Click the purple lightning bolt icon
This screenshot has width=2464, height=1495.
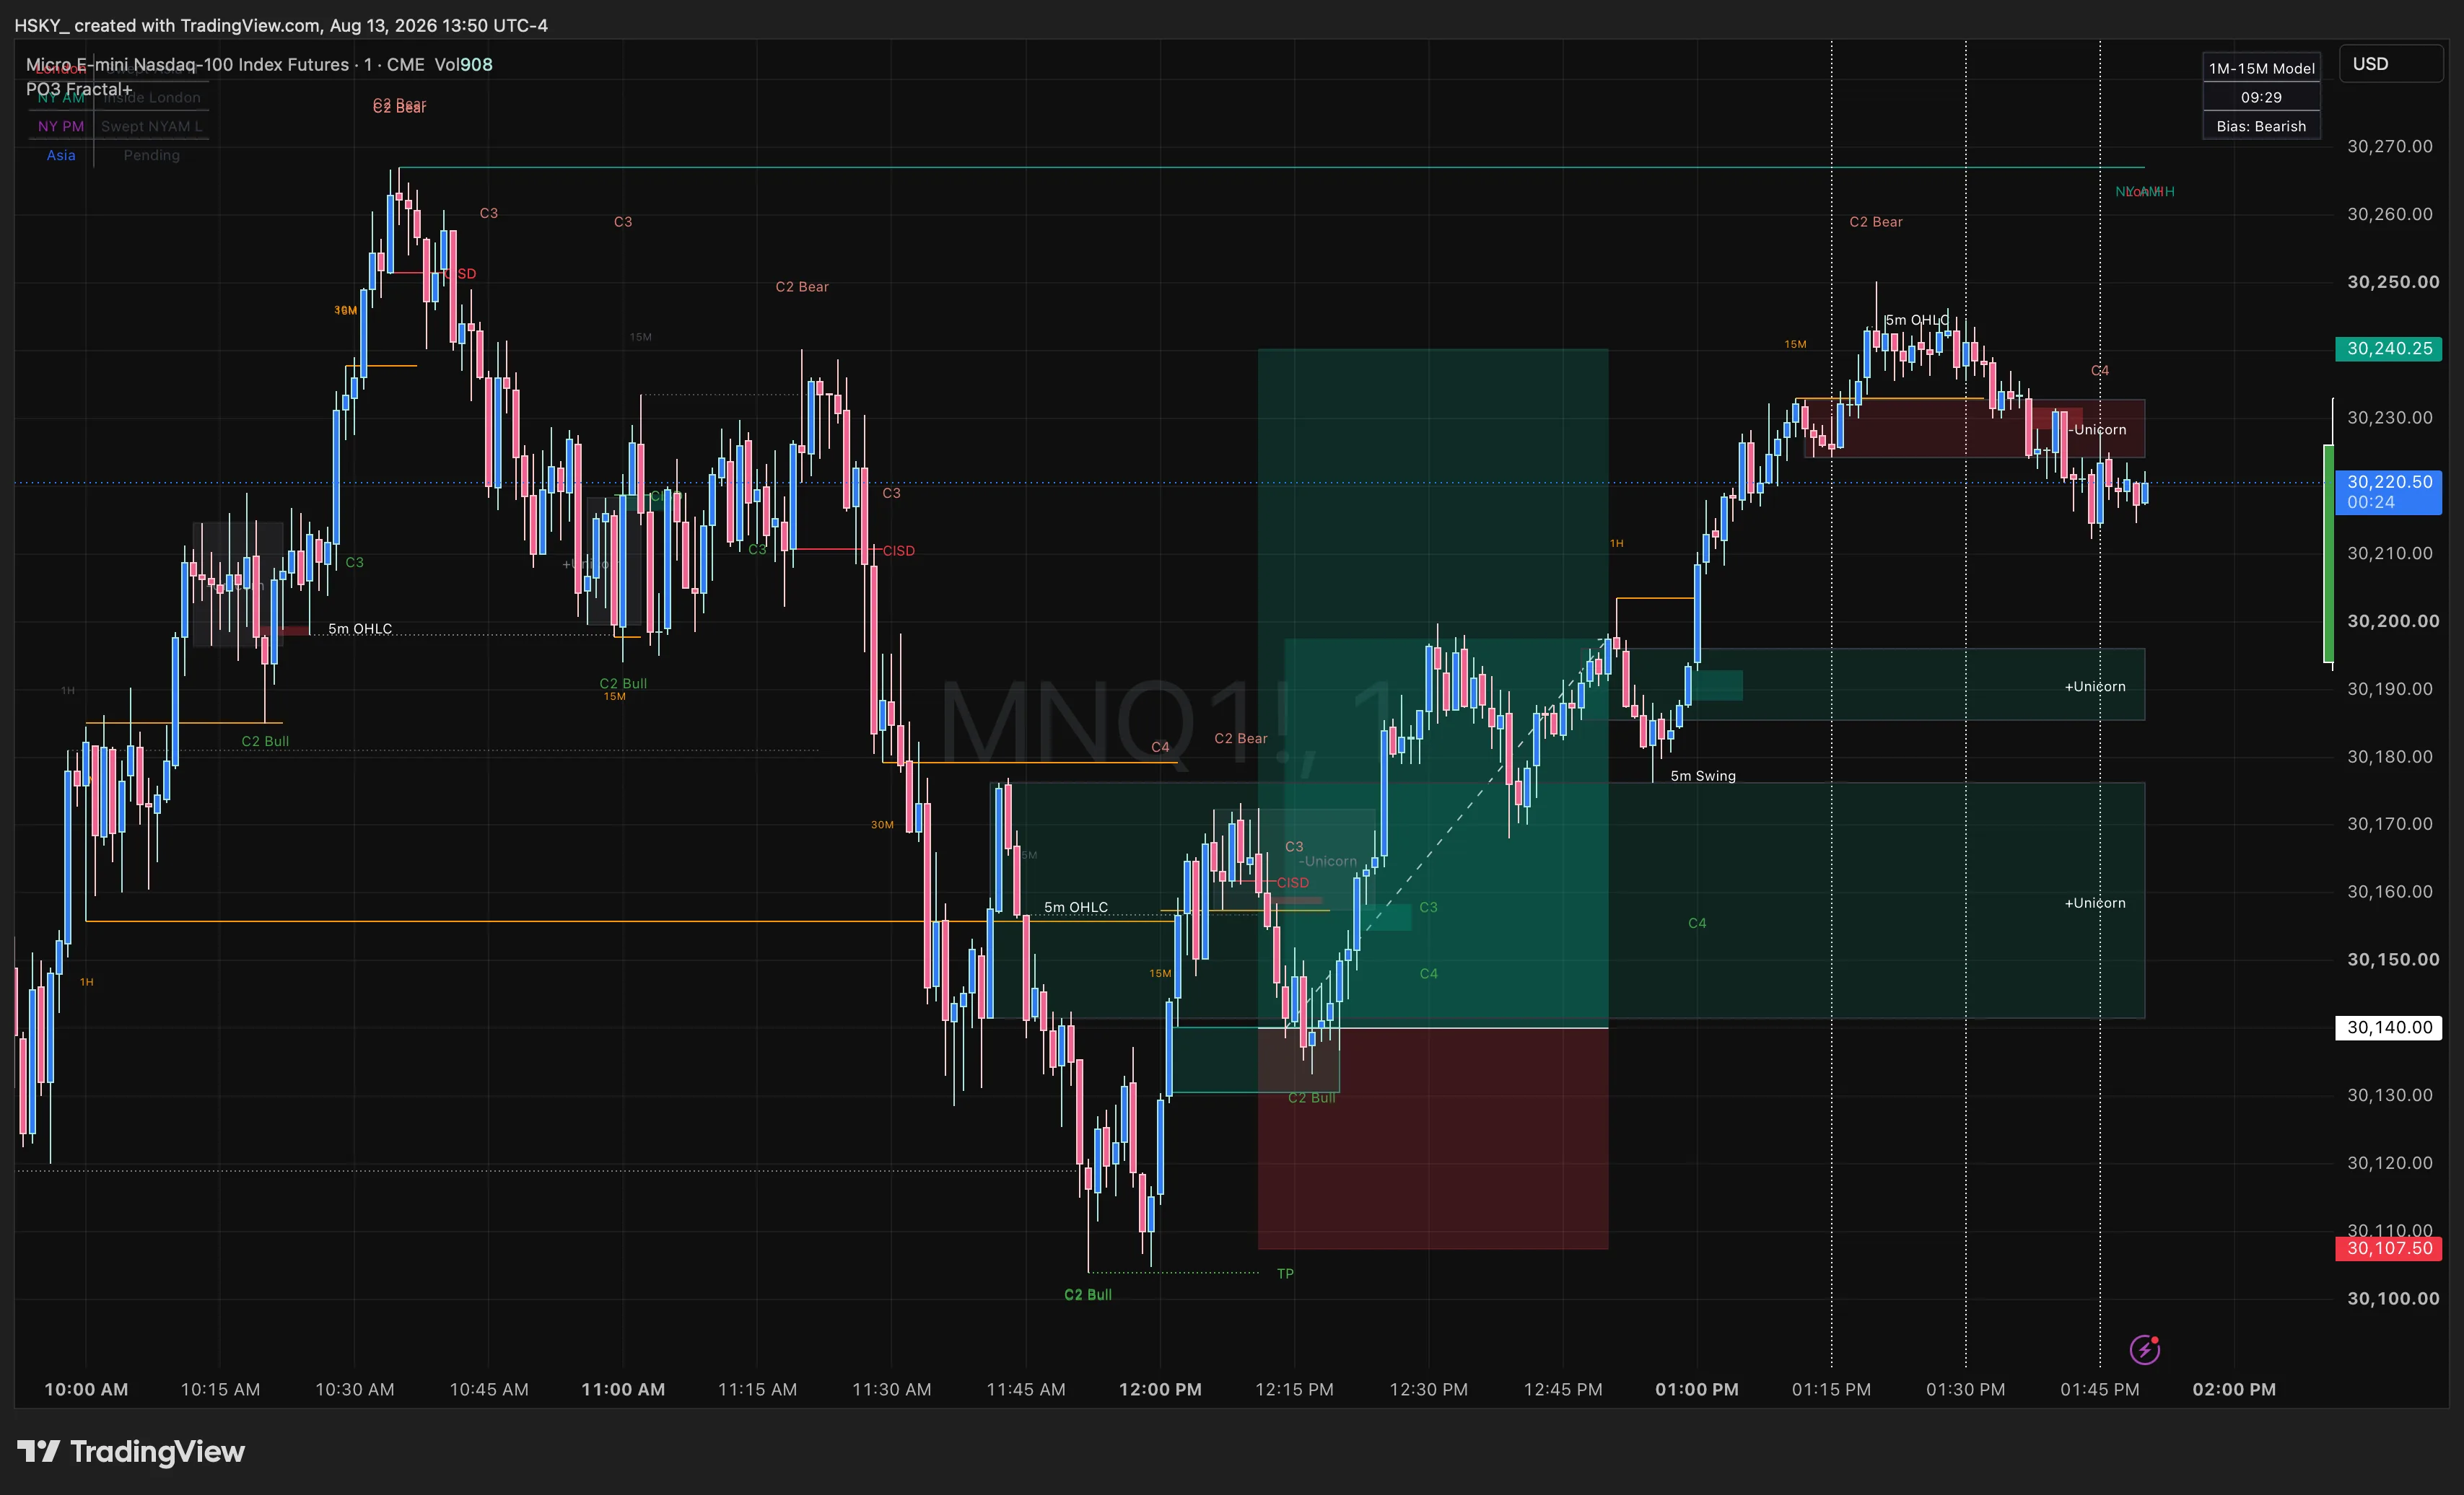(2144, 1349)
